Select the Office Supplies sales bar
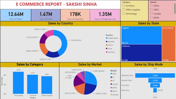Screen dimensions: 176x99 pyautogui.click(x=47, y=85)
